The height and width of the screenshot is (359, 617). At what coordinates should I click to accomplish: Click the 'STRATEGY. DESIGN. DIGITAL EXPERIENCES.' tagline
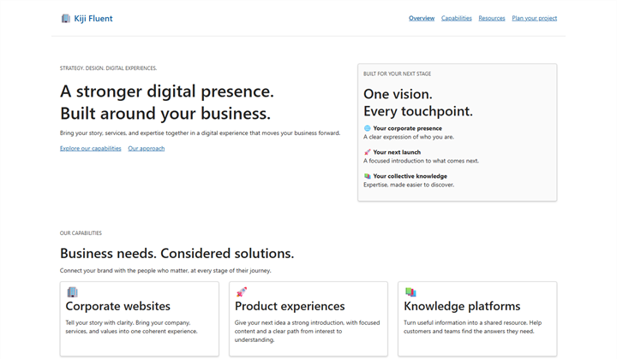108,68
